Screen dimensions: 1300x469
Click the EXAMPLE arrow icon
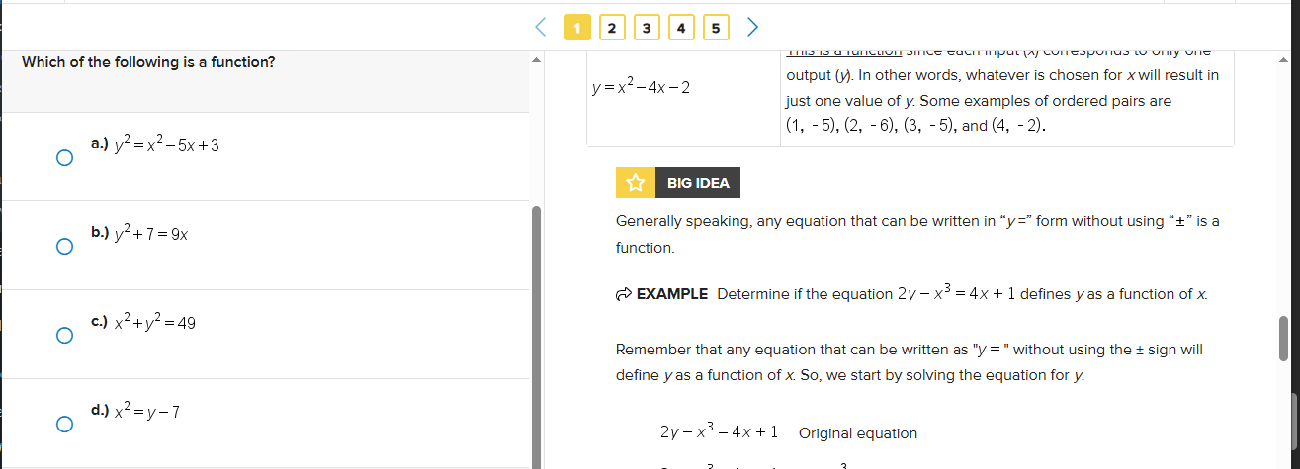pyautogui.click(x=624, y=294)
